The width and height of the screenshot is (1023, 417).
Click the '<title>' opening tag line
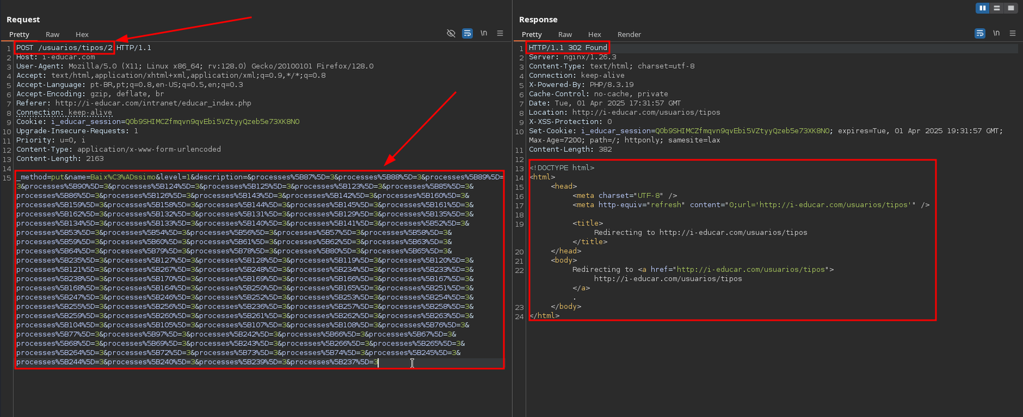tap(588, 224)
